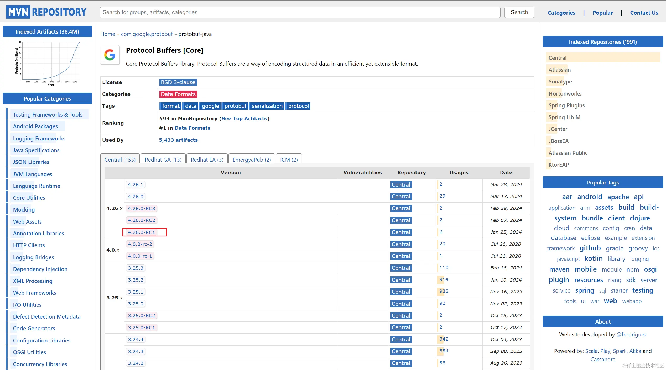Open the 5,433 artifacts used-by link

178,140
